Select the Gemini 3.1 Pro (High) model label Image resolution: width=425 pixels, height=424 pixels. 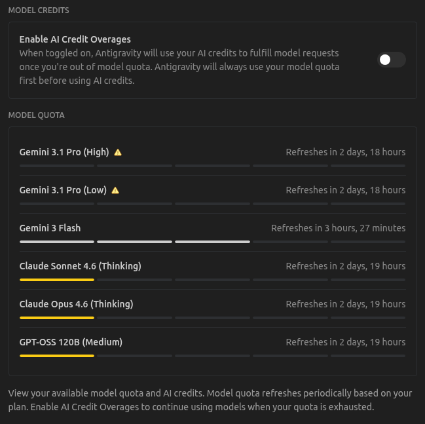tap(64, 152)
